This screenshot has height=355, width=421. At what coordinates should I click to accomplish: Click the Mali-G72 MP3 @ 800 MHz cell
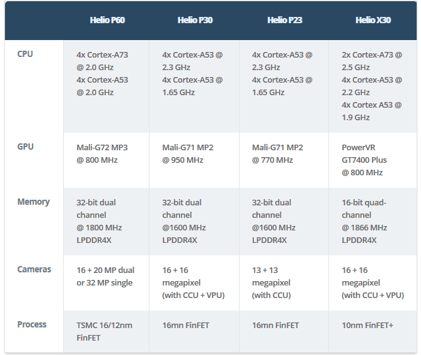(x=106, y=160)
